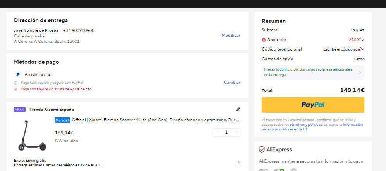Click address line A Coruna, Spain, 15001
386x171 pixels.
click(x=47, y=41)
